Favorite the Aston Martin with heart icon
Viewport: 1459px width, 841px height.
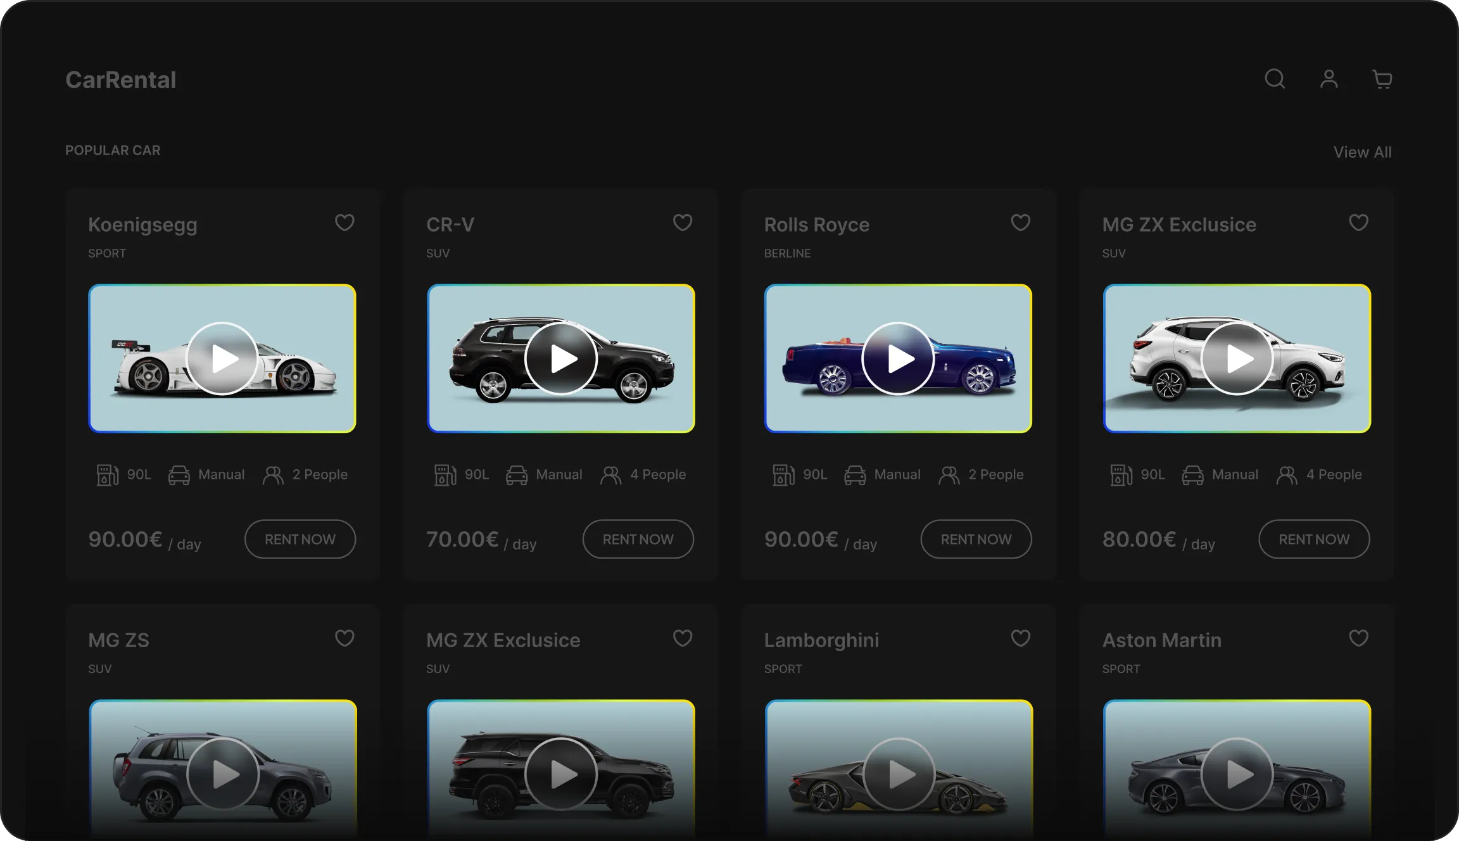1358,638
